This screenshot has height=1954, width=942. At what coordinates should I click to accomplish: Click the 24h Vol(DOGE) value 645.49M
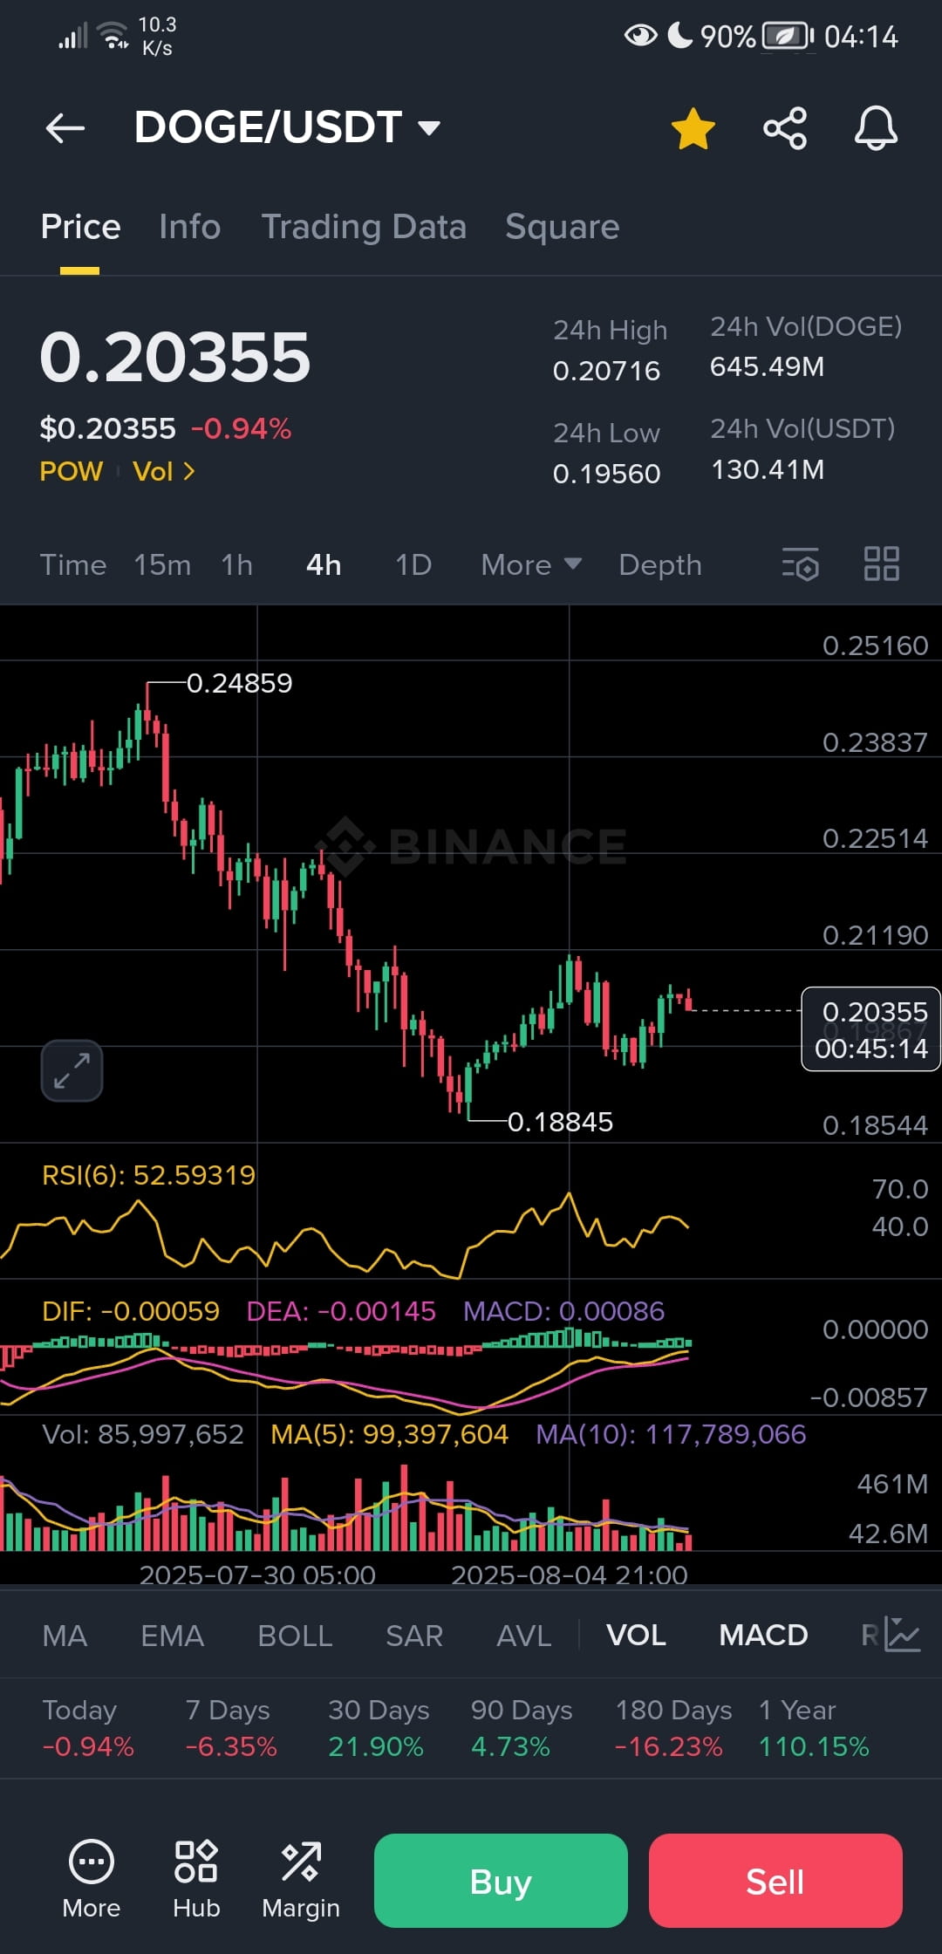coord(767,366)
